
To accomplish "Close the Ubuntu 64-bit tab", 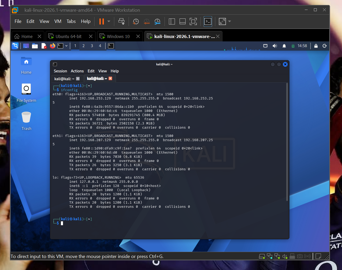I will (91, 36).
